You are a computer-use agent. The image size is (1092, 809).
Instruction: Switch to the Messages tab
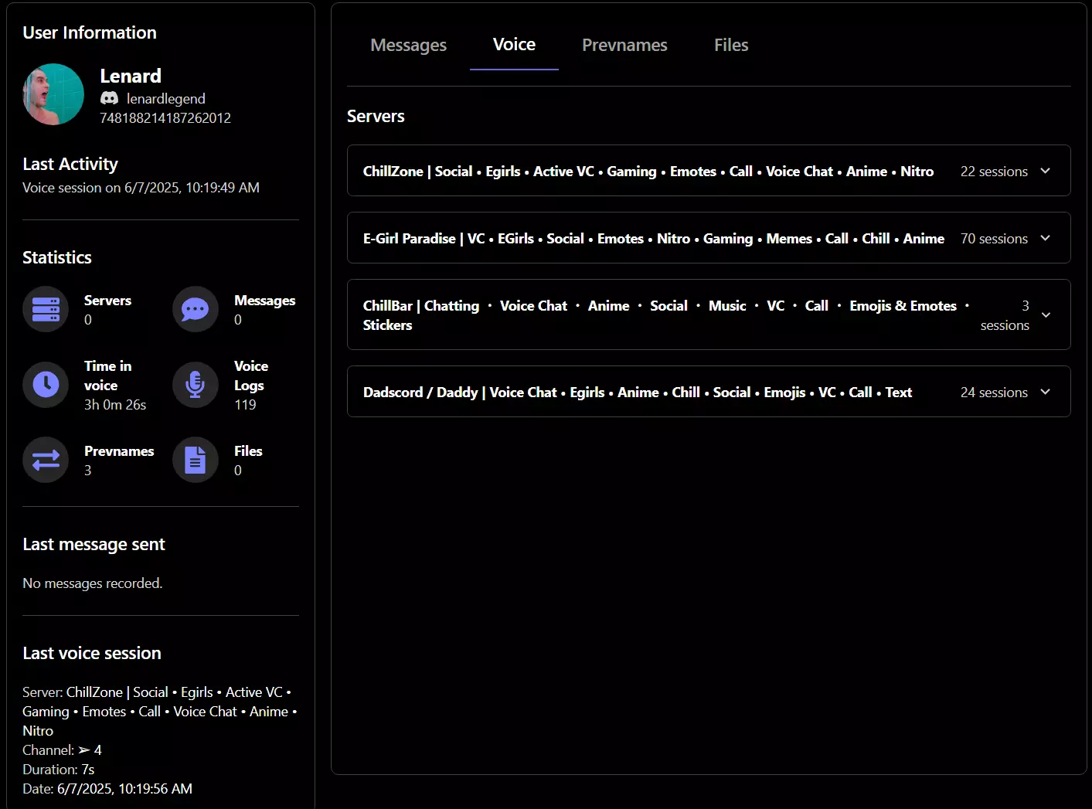(408, 45)
